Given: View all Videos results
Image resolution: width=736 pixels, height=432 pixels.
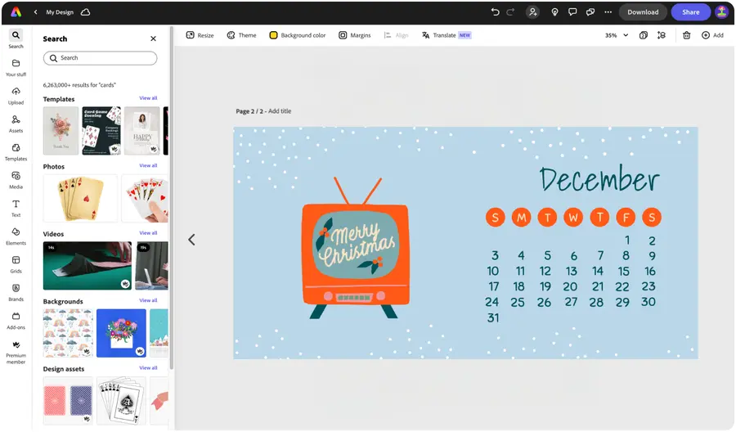Looking at the screenshot, I should pos(148,233).
